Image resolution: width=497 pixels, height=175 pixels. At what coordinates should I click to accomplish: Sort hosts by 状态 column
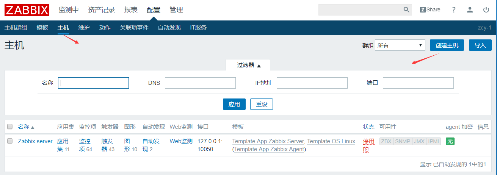(368, 127)
